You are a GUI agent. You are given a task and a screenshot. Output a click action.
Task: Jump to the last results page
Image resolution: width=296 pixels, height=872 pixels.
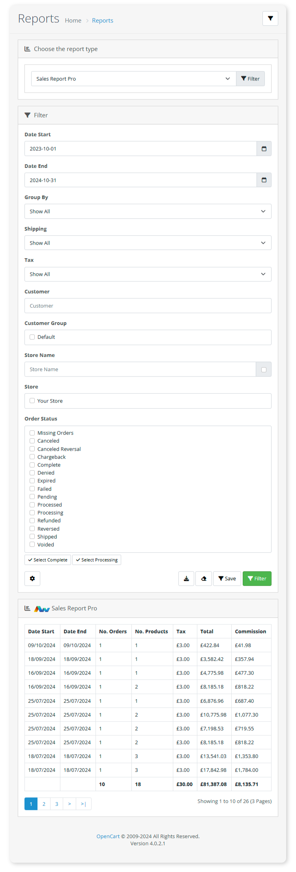(x=83, y=804)
